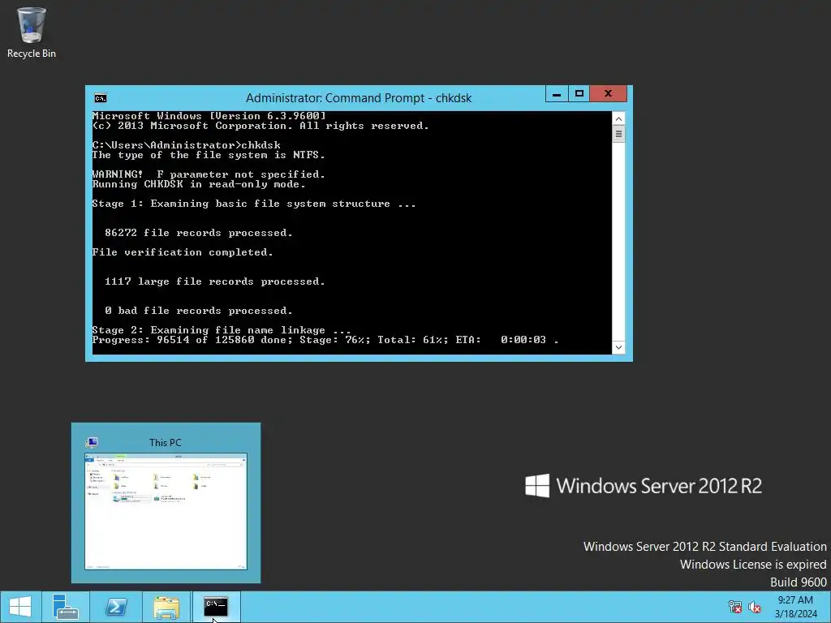Close the Command Prompt chkdsk window
This screenshot has width=831, height=623.
coord(608,94)
